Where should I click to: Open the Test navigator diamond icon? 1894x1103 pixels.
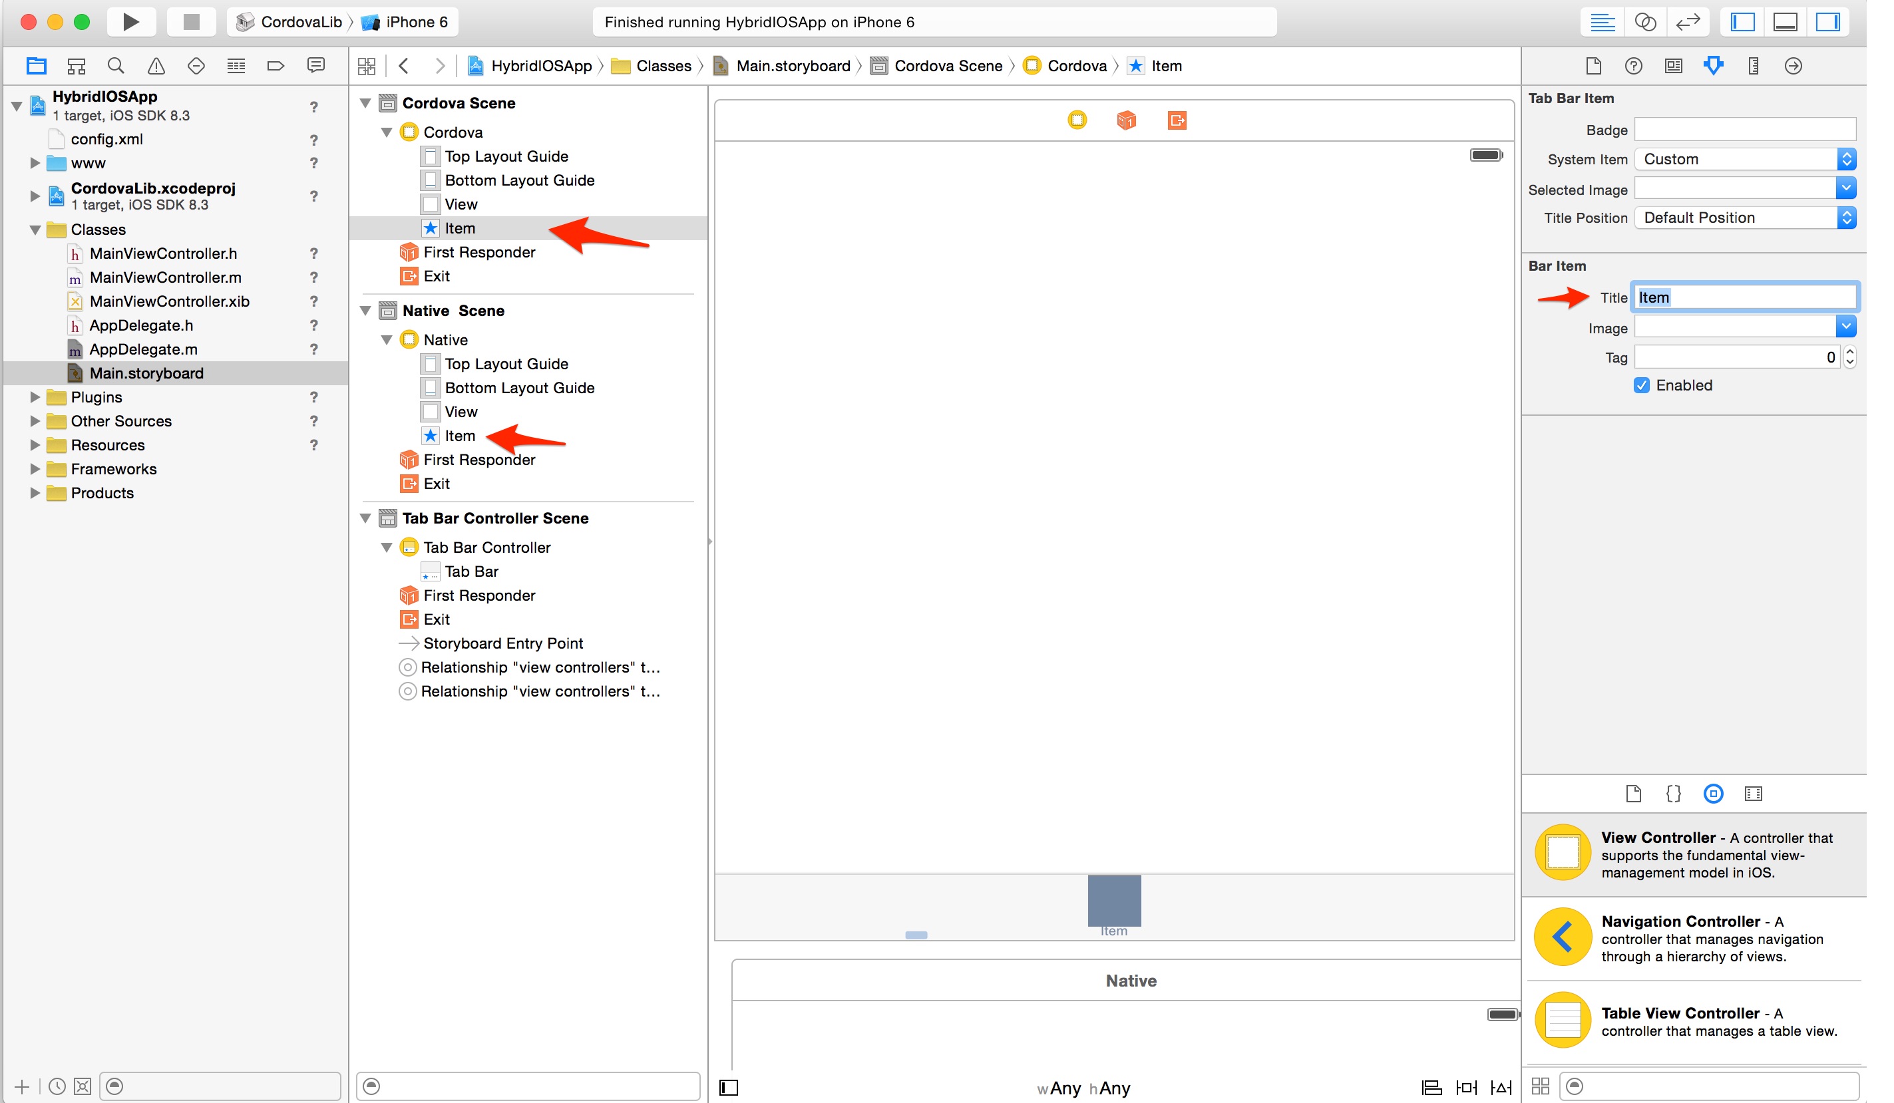[x=196, y=66]
